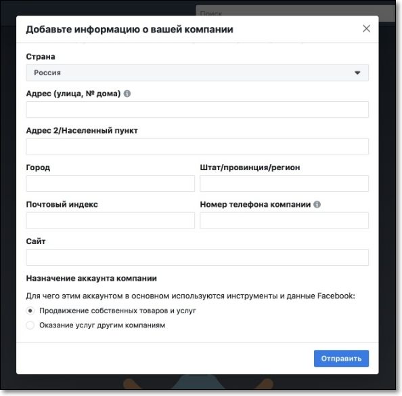Open the Страна dropdown showing Россия
402x396 pixels.
pyautogui.click(x=197, y=73)
